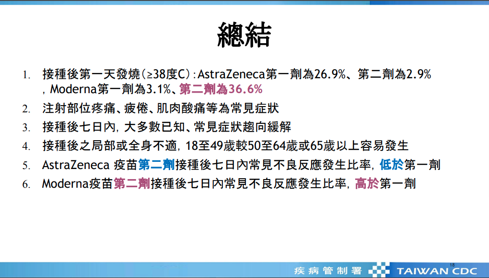Select the pink text 第二劑為36.6%
Viewport: 489px width, 278px height.
(221, 89)
